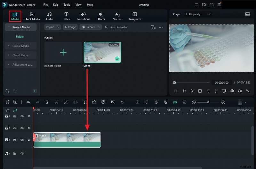Open the Stickers panel

tap(117, 16)
